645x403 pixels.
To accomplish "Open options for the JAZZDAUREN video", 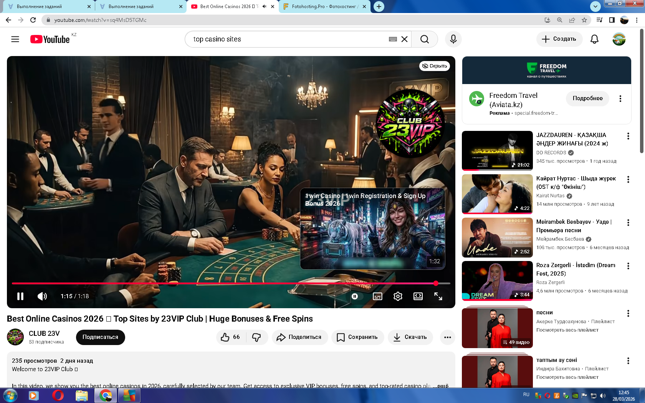I will 628,136.
